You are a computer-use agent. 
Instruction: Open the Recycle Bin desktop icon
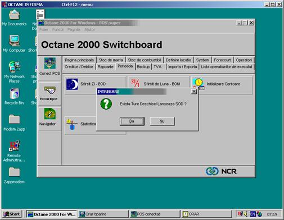pos(14,93)
